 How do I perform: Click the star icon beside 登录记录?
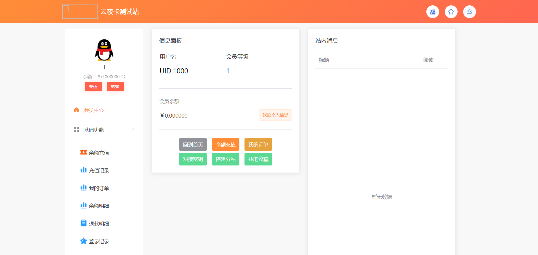84,241
